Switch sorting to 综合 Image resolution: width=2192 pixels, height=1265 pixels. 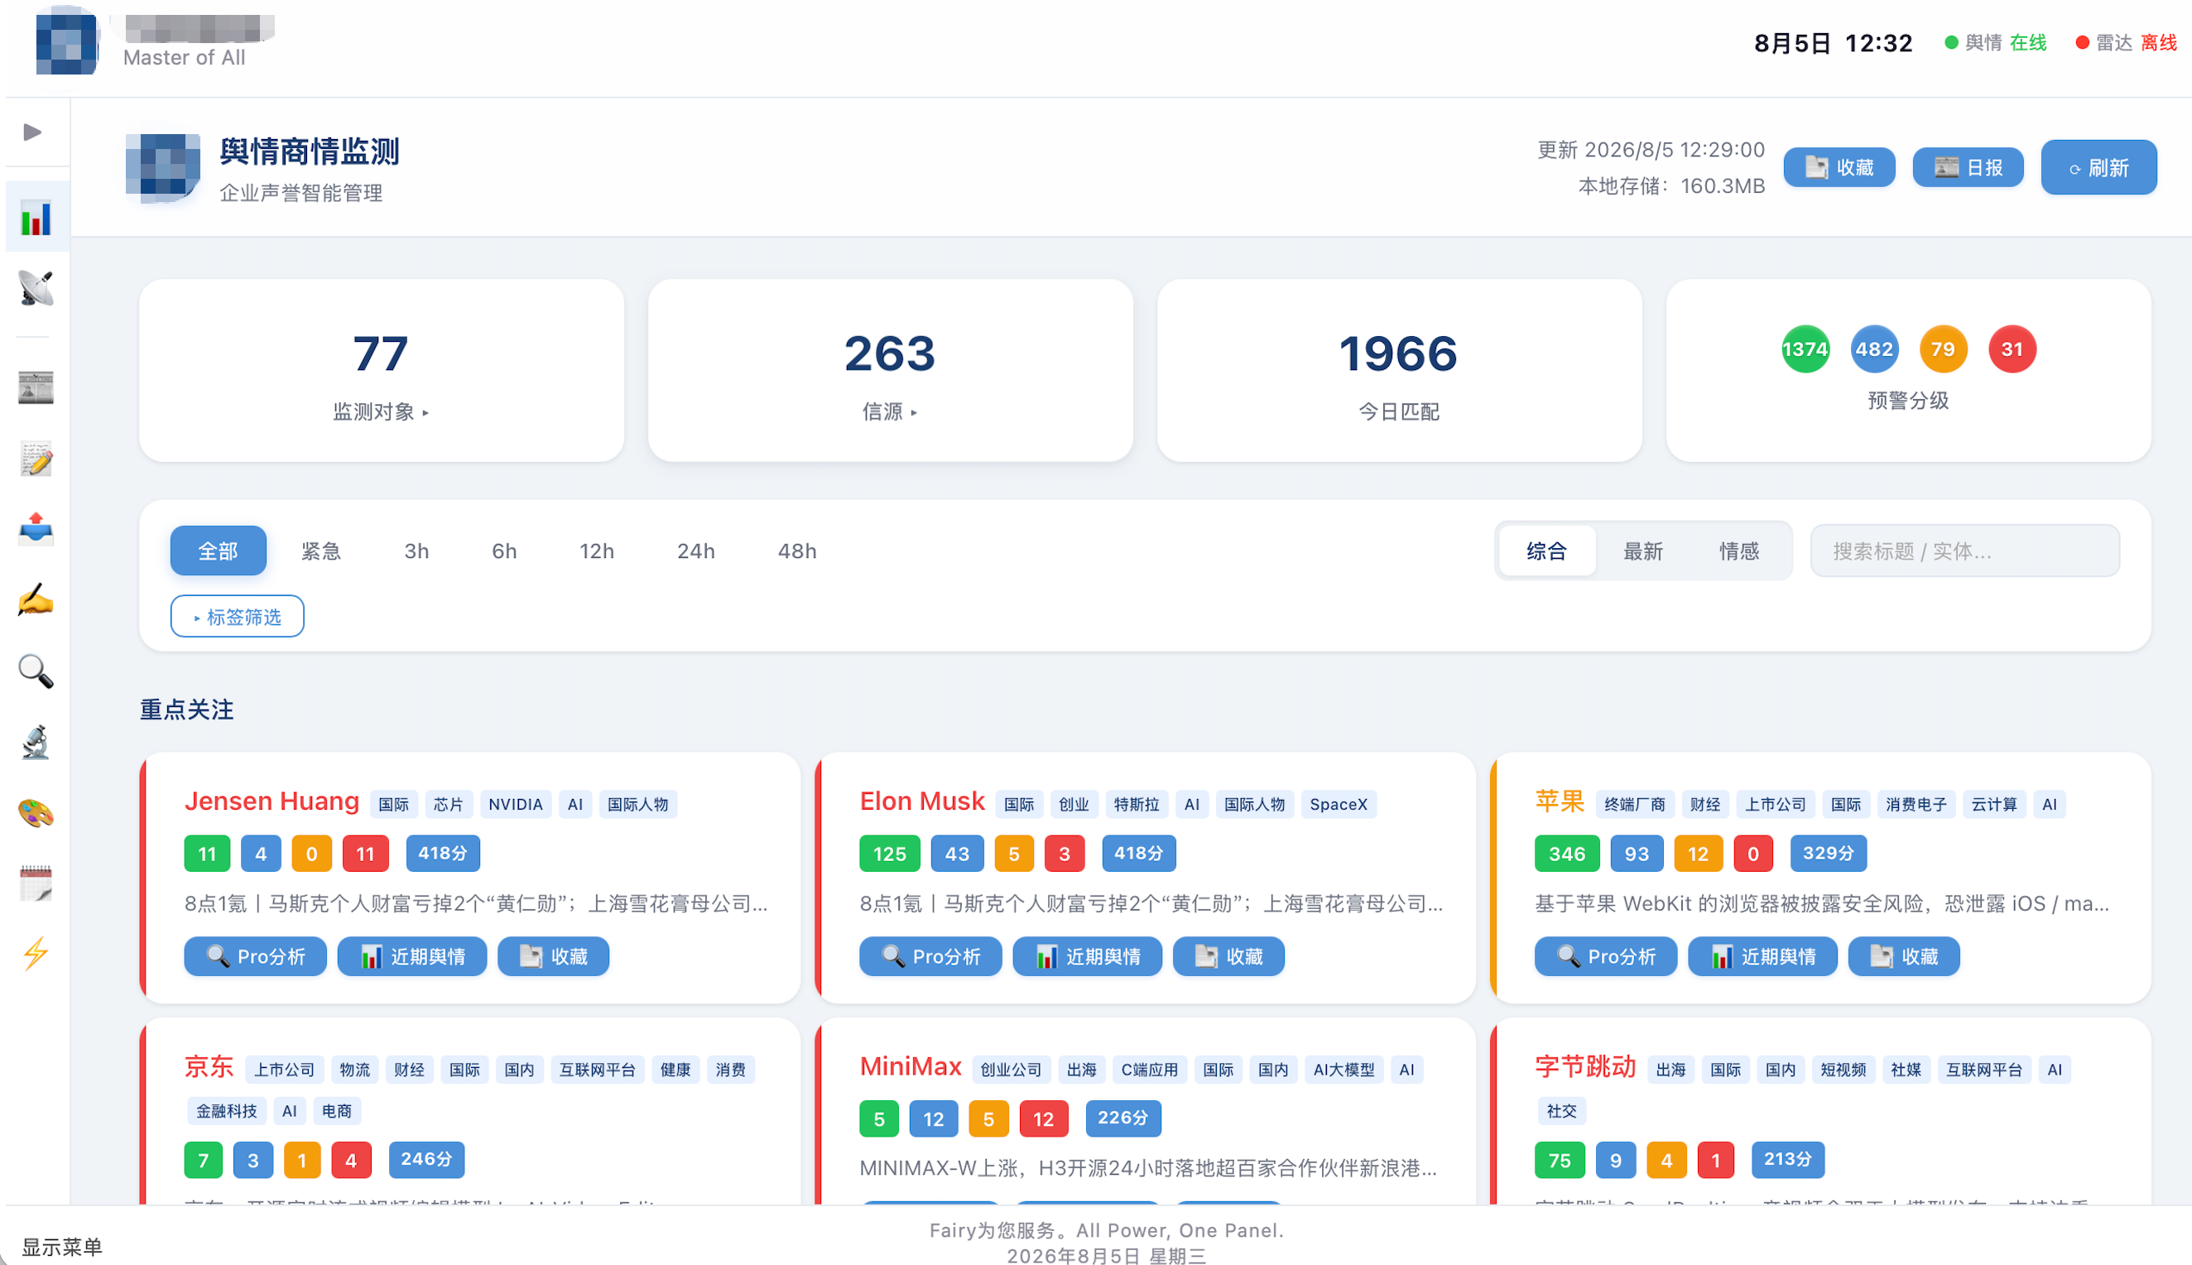pos(1546,551)
